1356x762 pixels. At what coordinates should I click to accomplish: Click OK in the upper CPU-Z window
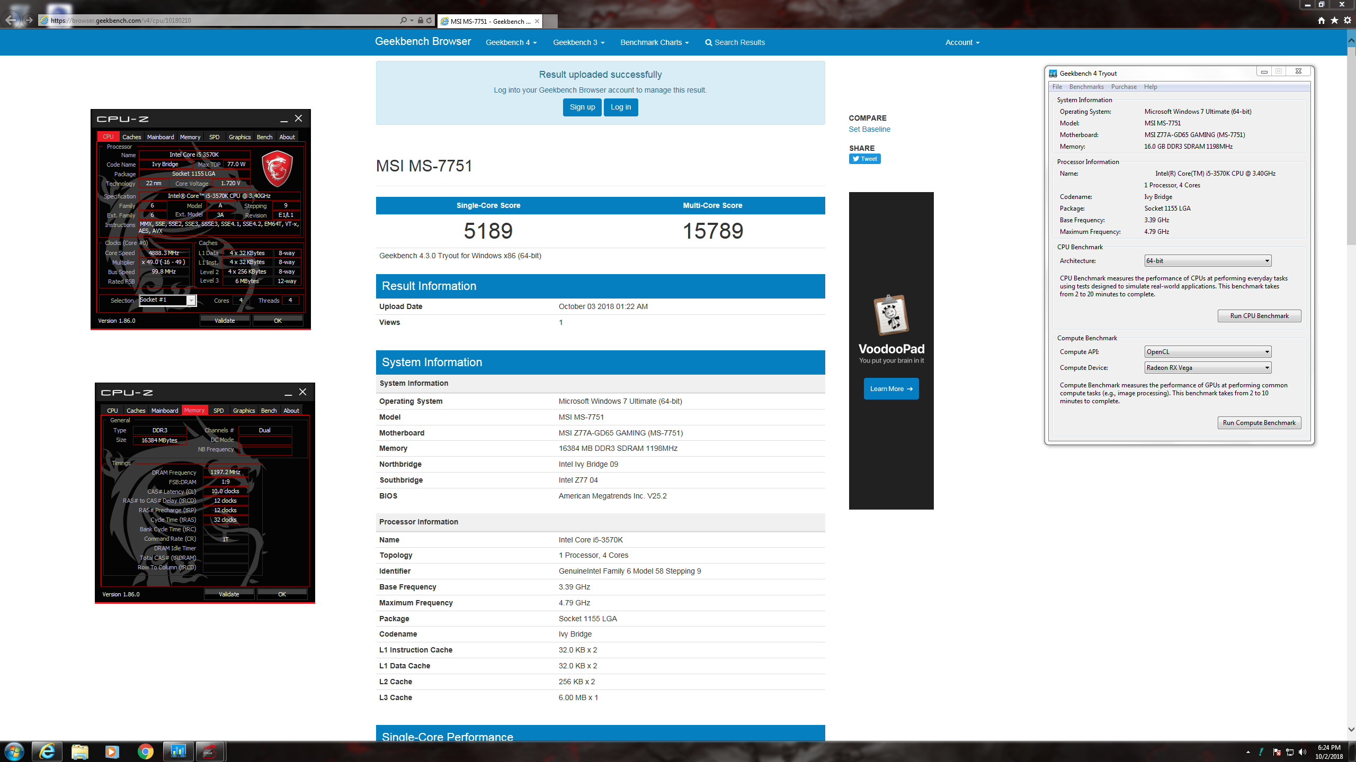(x=278, y=321)
